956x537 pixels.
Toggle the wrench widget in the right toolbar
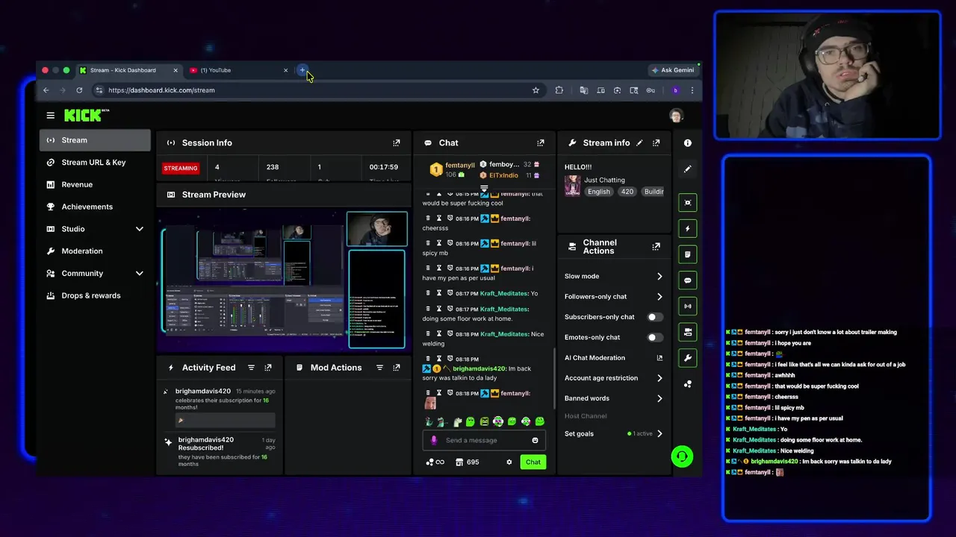click(688, 358)
